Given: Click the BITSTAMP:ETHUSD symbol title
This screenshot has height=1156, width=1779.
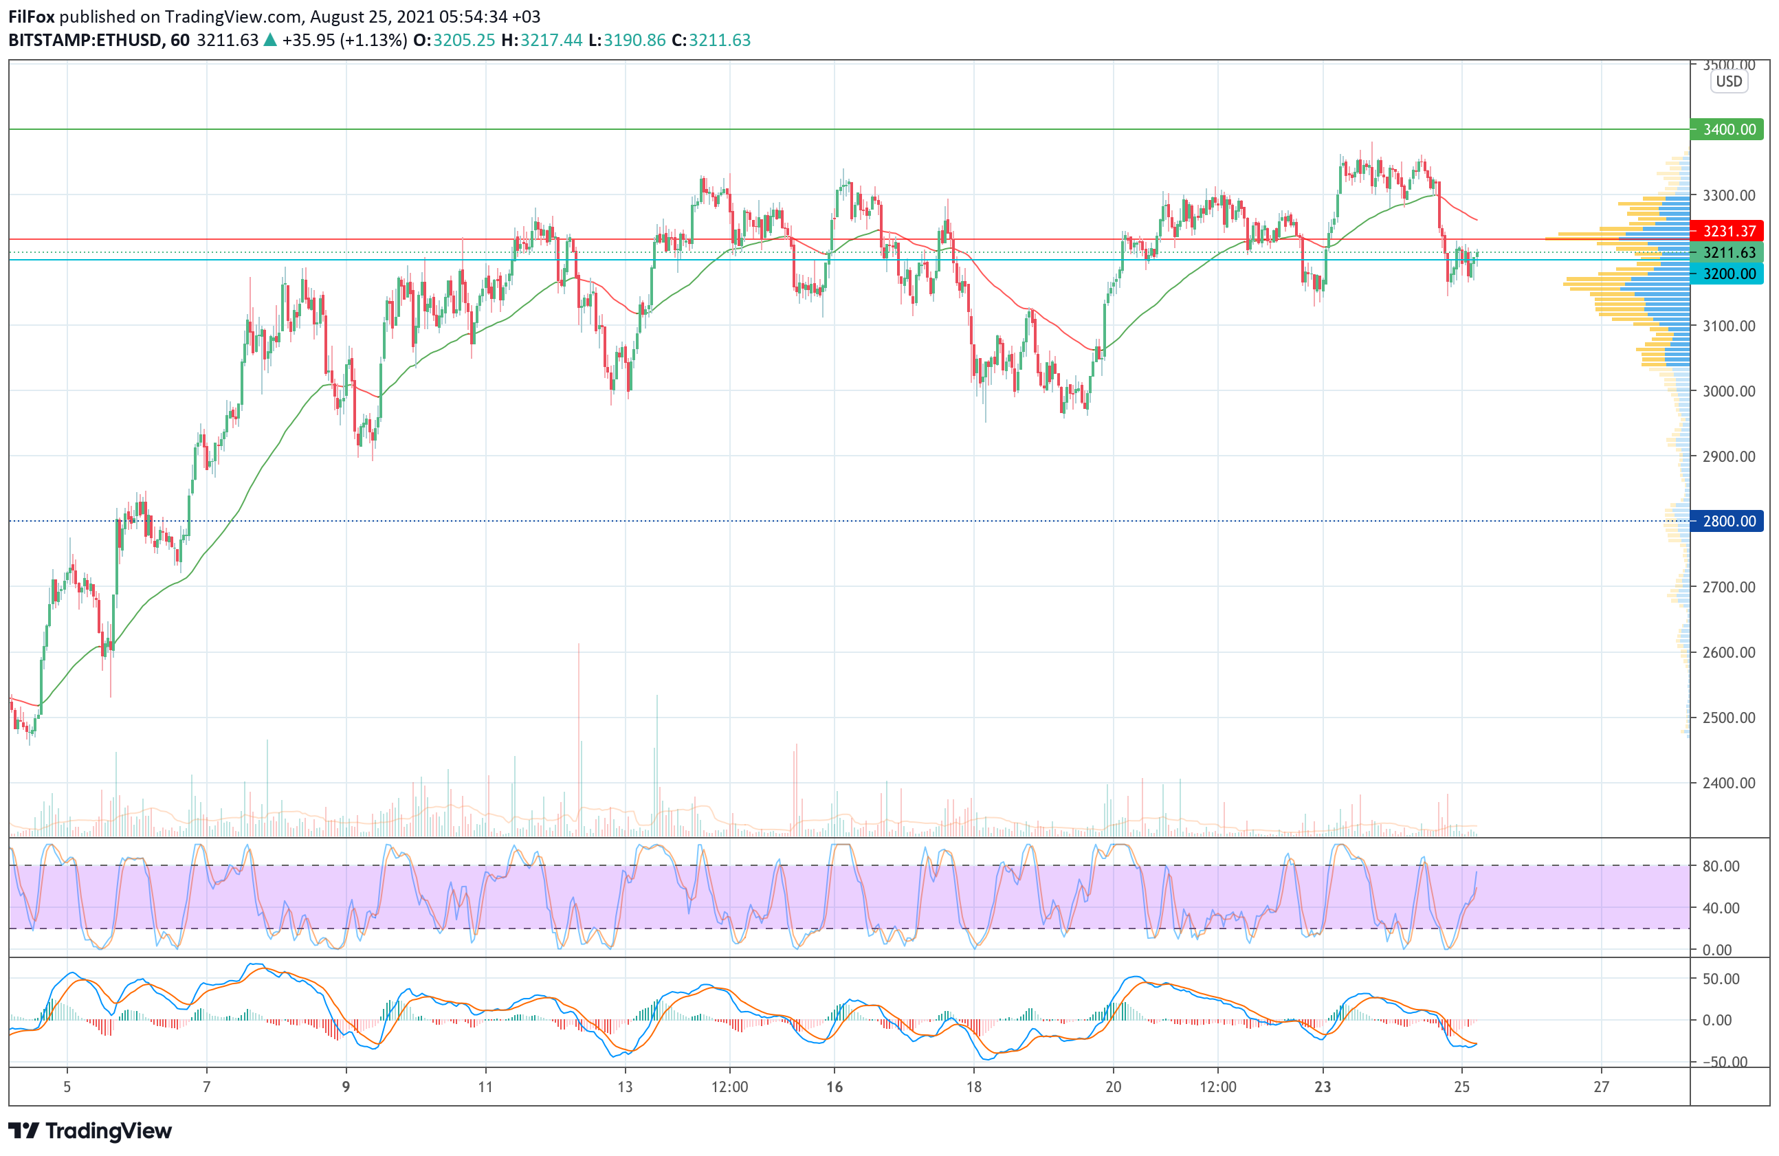Looking at the screenshot, I should (x=85, y=41).
